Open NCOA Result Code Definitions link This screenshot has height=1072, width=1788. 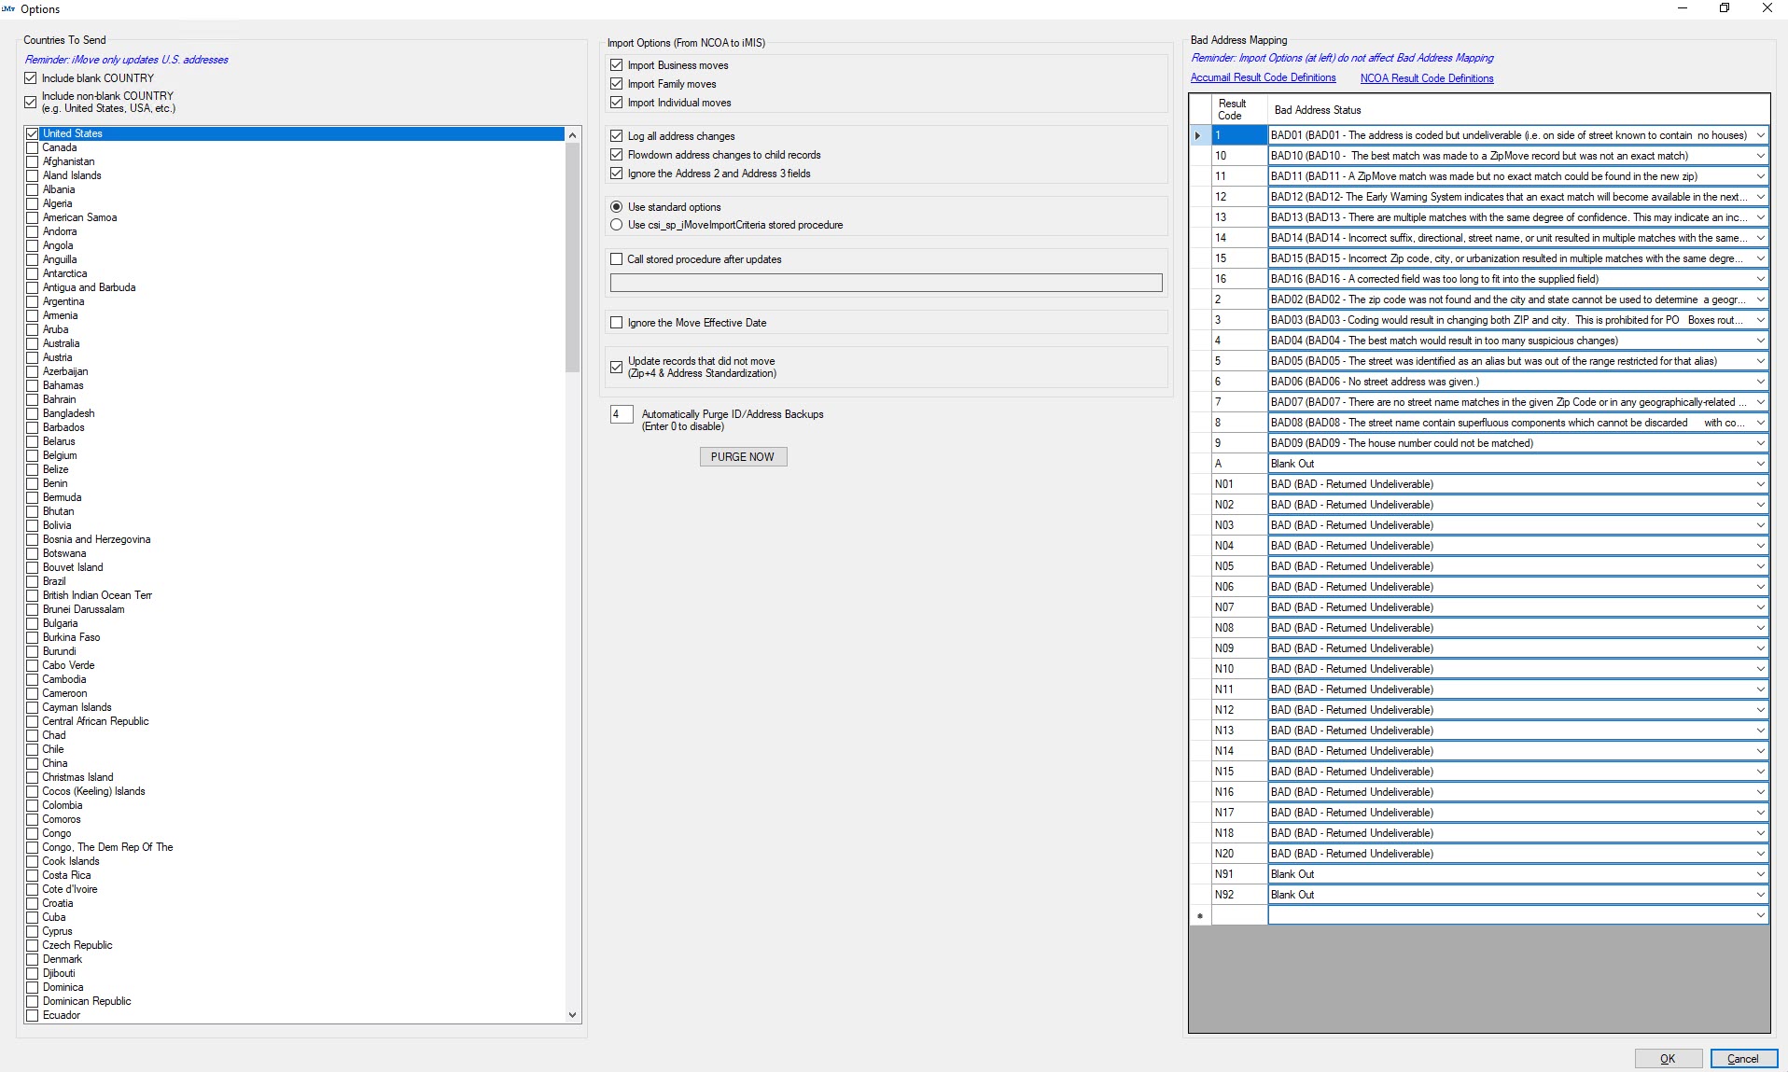coord(1426,78)
